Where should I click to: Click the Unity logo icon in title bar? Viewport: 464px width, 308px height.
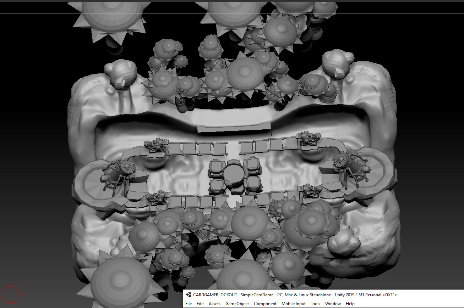pyautogui.click(x=188, y=295)
